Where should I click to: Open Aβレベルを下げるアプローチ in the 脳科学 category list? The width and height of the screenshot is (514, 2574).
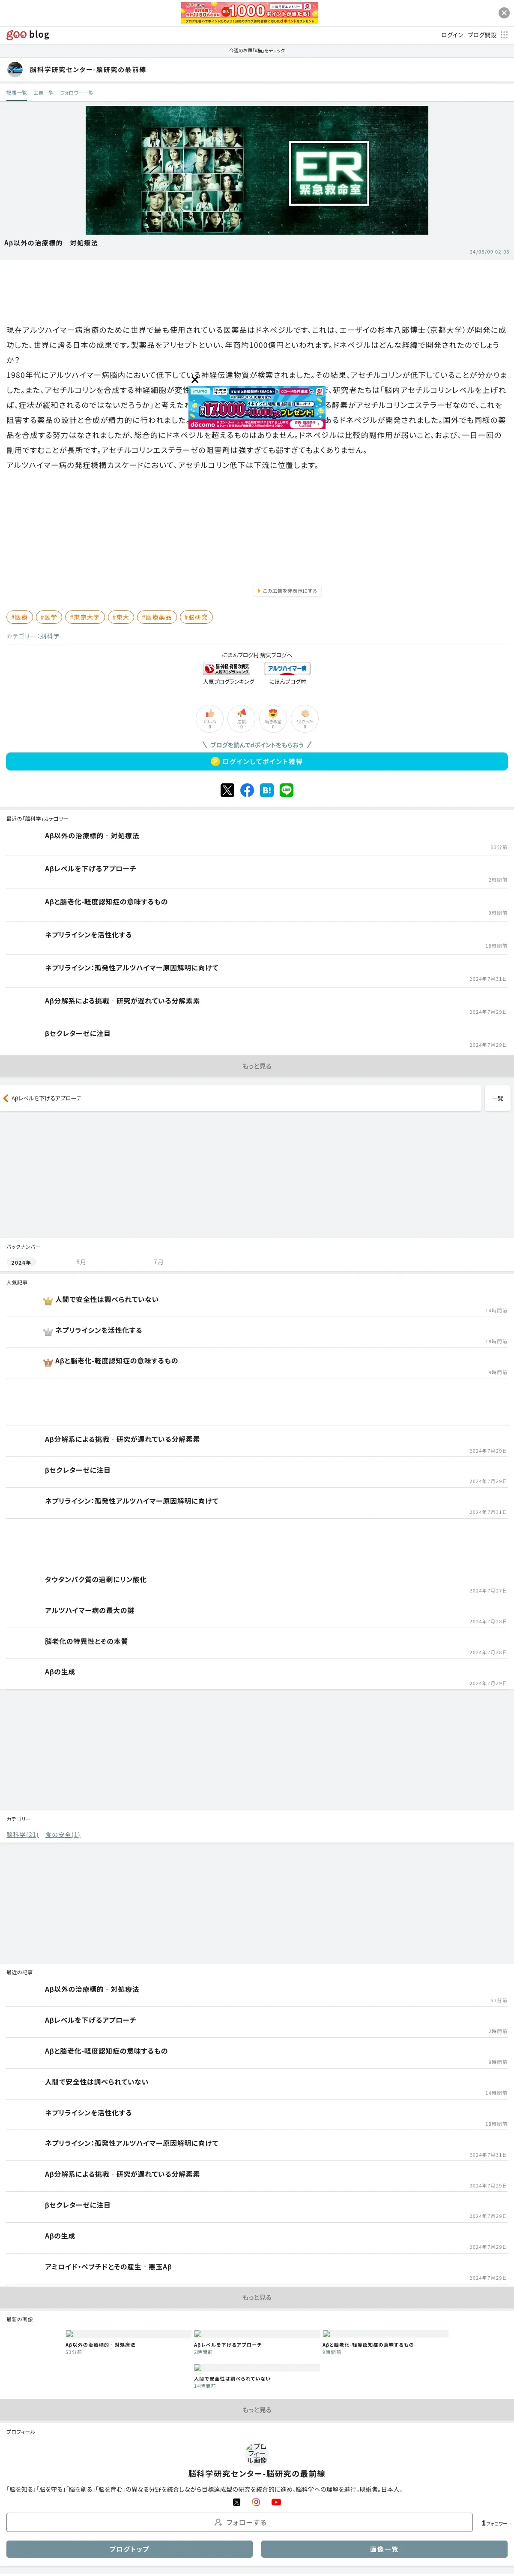click(x=90, y=869)
